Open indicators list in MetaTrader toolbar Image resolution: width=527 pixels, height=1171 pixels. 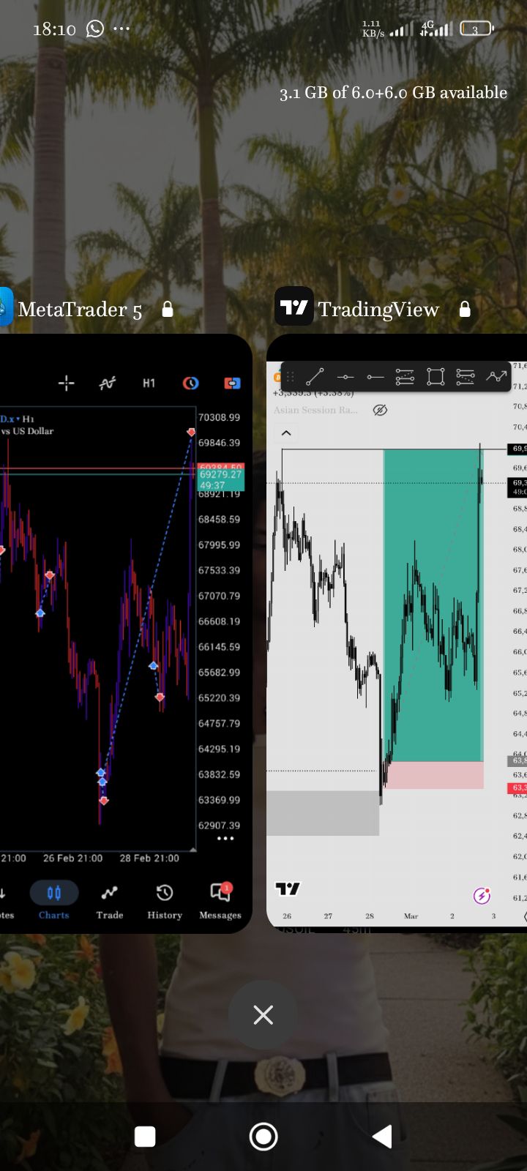(x=108, y=384)
